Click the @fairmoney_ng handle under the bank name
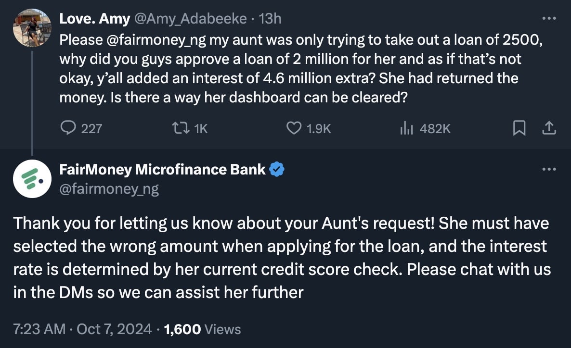This screenshot has height=348, width=571. 109,189
